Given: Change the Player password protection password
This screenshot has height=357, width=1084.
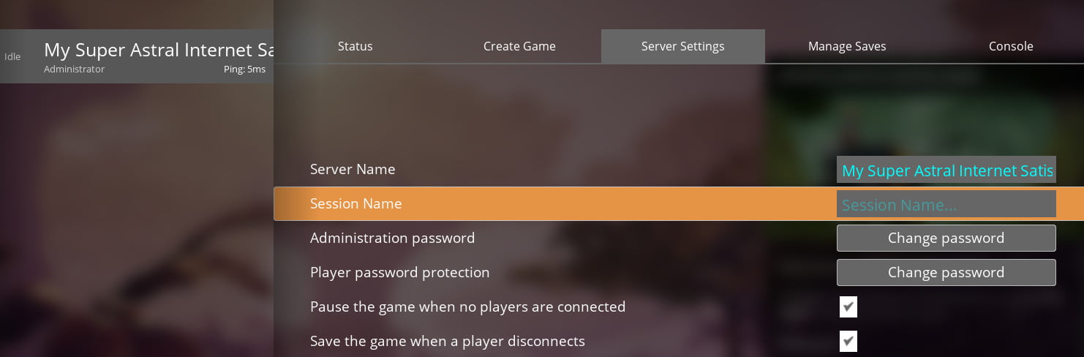Looking at the screenshot, I should (946, 272).
